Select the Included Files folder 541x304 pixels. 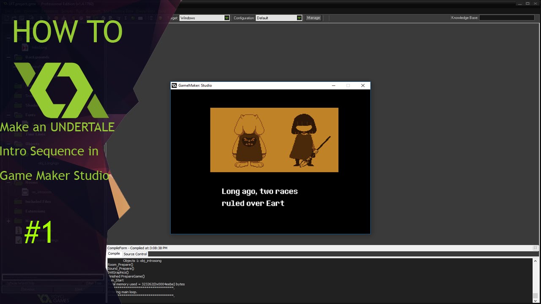tap(38, 201)
